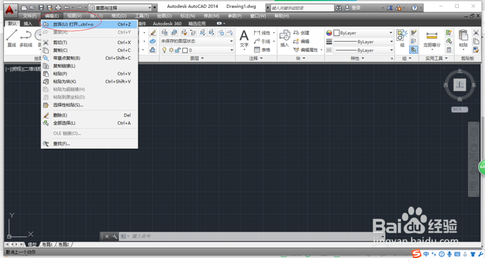485x258 pixels.
Task: Click the Save As icon in quick access
Action: (49, 8)
